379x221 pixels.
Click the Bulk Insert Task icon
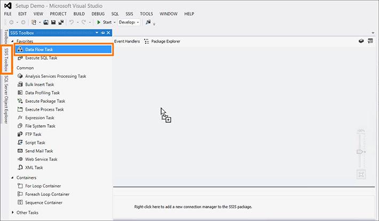coord(20,84)
